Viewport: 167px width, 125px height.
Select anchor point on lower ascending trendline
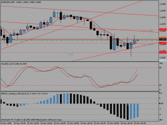(138, 47)
